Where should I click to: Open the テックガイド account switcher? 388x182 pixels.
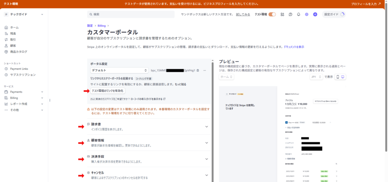point(24,14)
